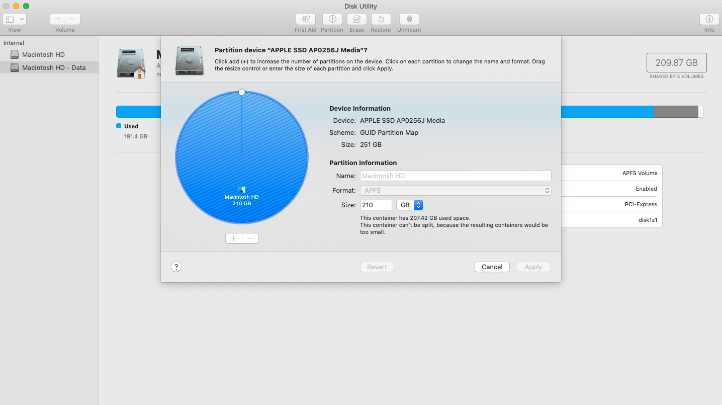
Task: Click the Internal sidebar section header
Action: pyautogui.click(x=14, y=43)
